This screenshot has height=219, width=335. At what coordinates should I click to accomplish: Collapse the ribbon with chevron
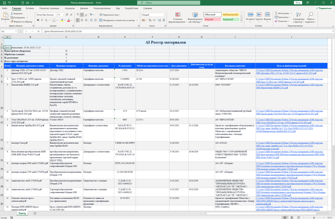click(x=333, y=26)
